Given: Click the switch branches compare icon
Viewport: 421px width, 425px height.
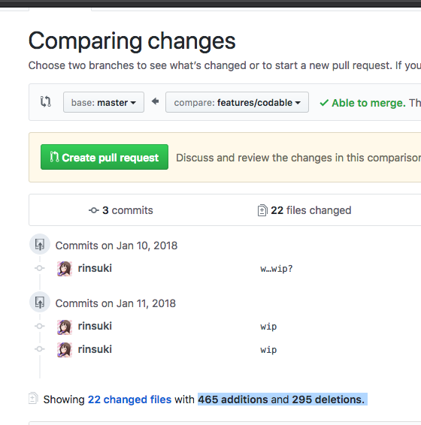Looking at the screenshot, I should pos(46,102).
